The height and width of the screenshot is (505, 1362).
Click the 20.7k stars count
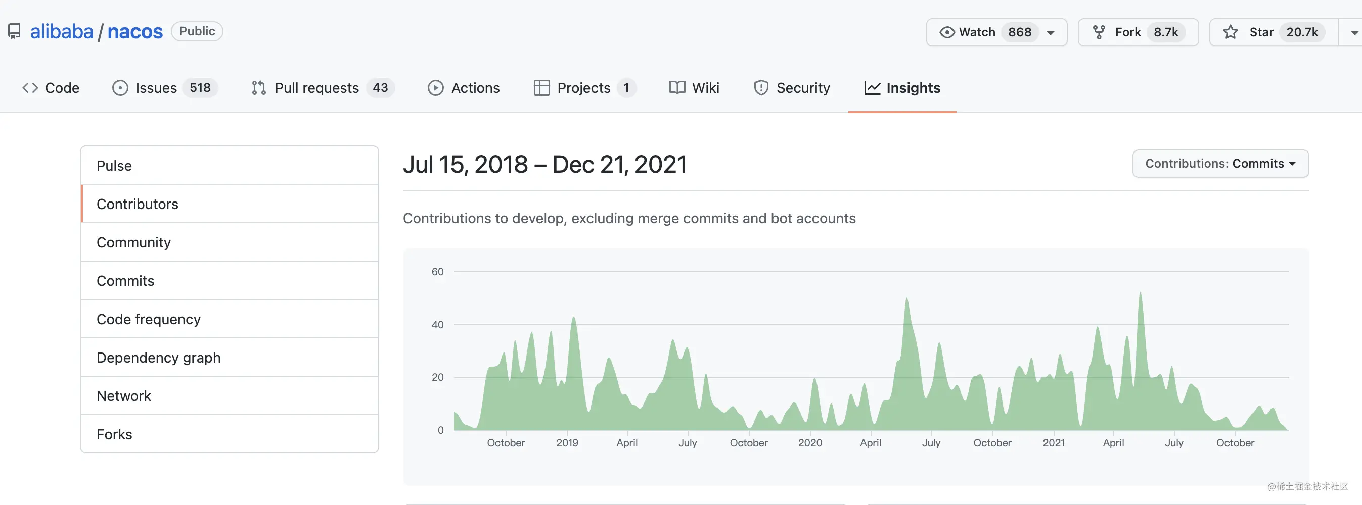(x=1302, y=32)
